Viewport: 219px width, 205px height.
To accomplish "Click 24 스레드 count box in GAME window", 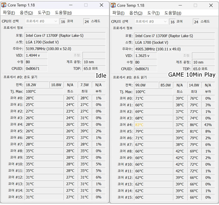I will 196,22.
